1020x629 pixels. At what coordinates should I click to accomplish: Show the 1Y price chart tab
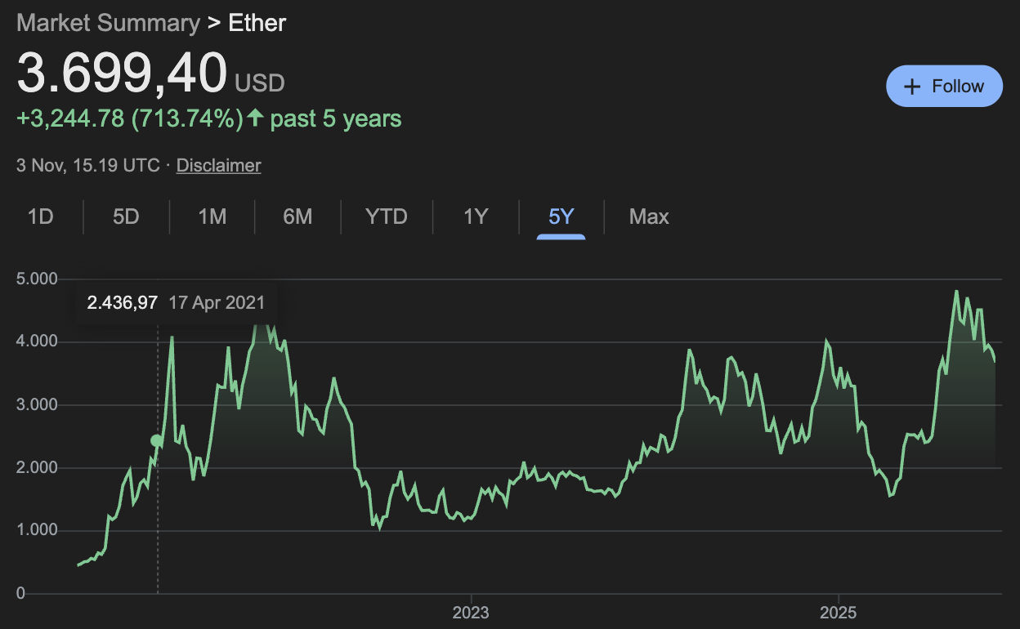point(476,216)
